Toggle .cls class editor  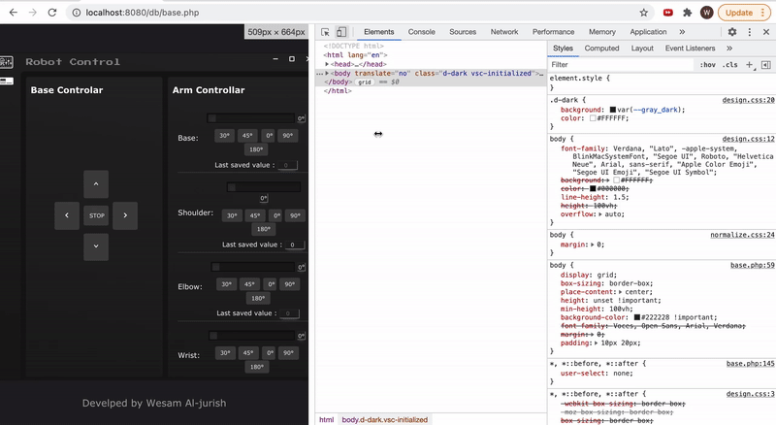coord(730,64)
